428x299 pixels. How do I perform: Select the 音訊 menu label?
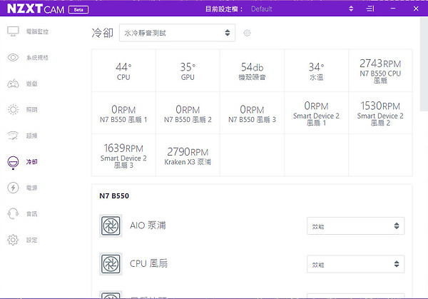31,214
